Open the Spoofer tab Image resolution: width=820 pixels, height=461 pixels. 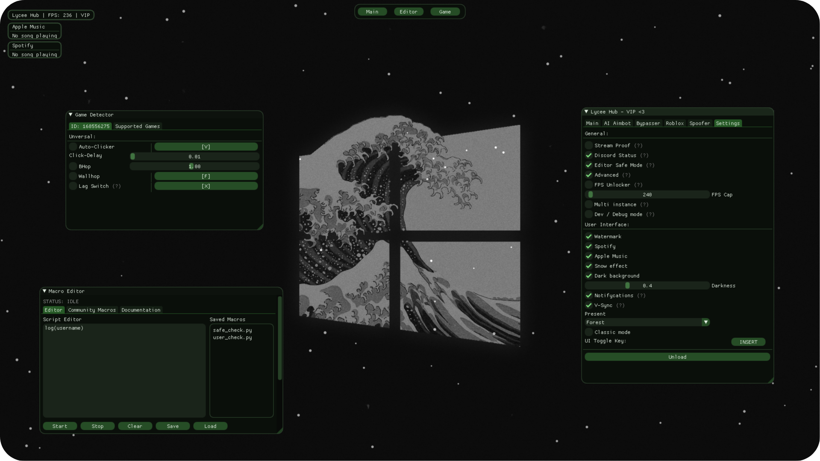699,123
